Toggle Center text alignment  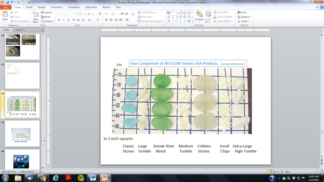[x=111, y=20]
